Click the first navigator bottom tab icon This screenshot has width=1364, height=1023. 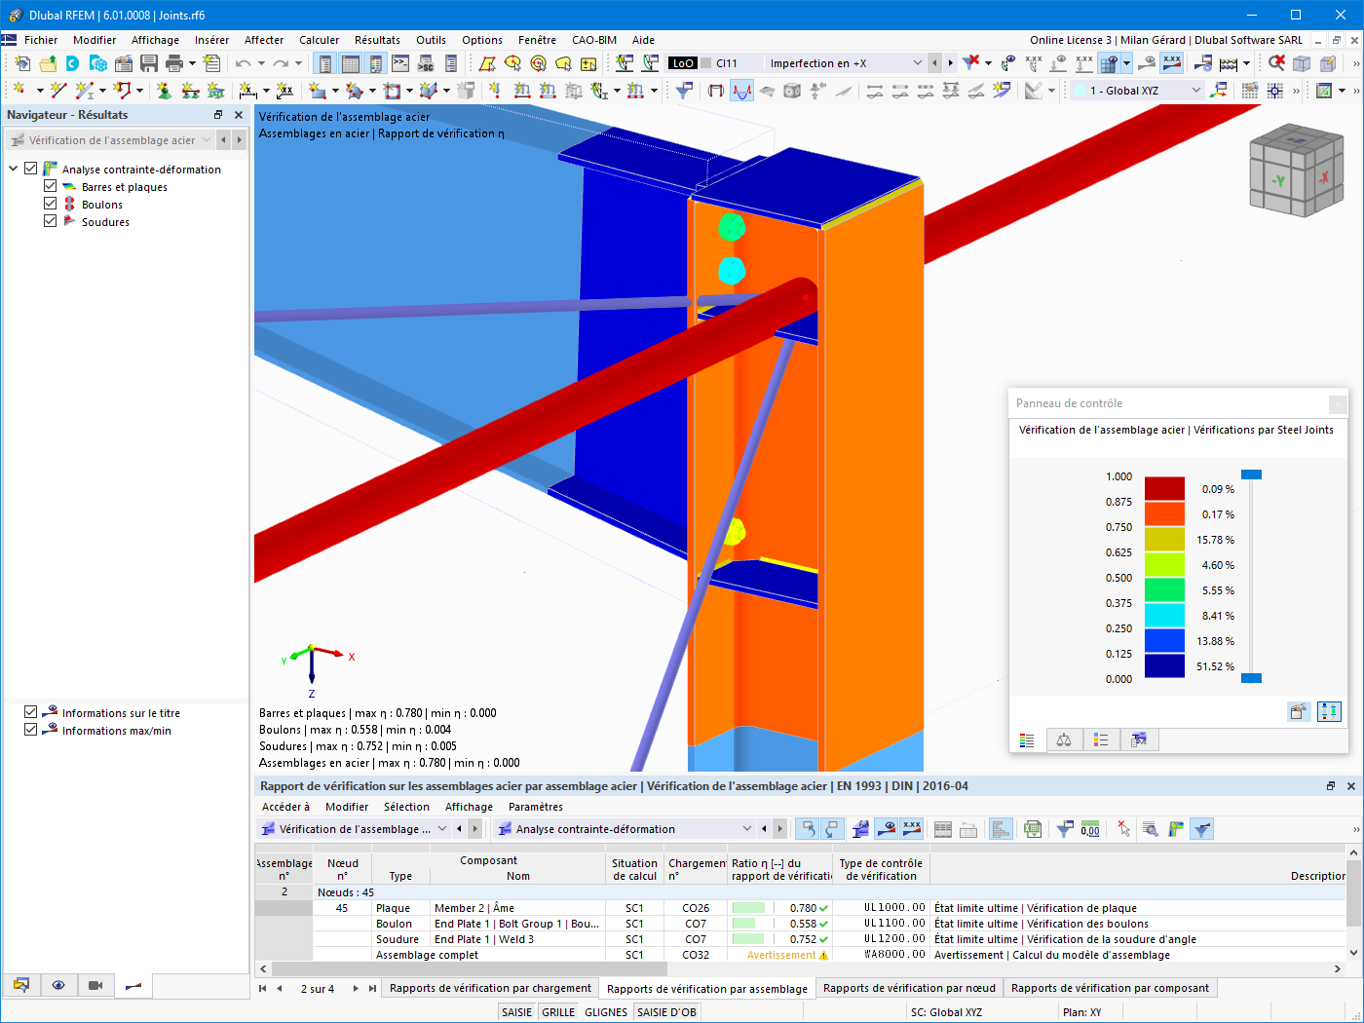pos(21,985)
